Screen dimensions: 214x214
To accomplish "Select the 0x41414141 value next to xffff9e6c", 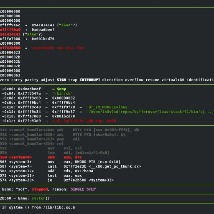I will point(43,25).
